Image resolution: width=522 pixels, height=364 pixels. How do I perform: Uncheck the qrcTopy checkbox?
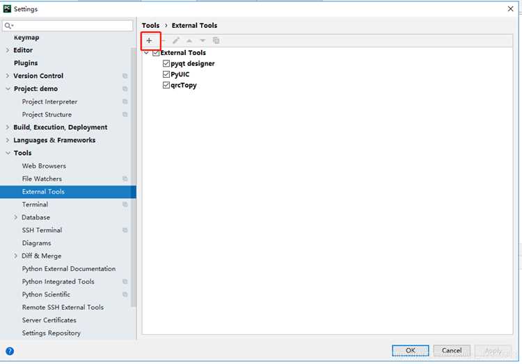[166, 85]
